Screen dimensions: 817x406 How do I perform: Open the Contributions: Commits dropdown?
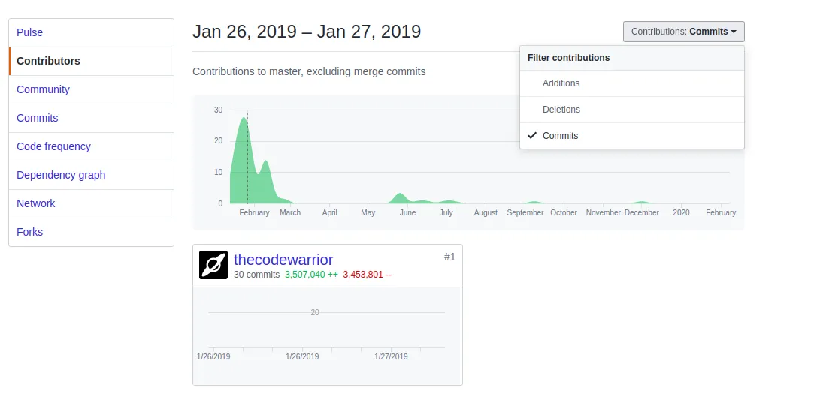pos(682,32)
